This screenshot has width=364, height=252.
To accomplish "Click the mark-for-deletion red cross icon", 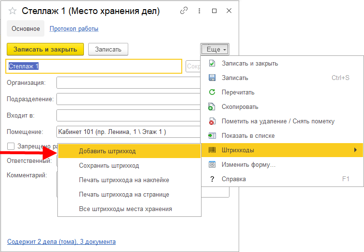I will point(212,121).
